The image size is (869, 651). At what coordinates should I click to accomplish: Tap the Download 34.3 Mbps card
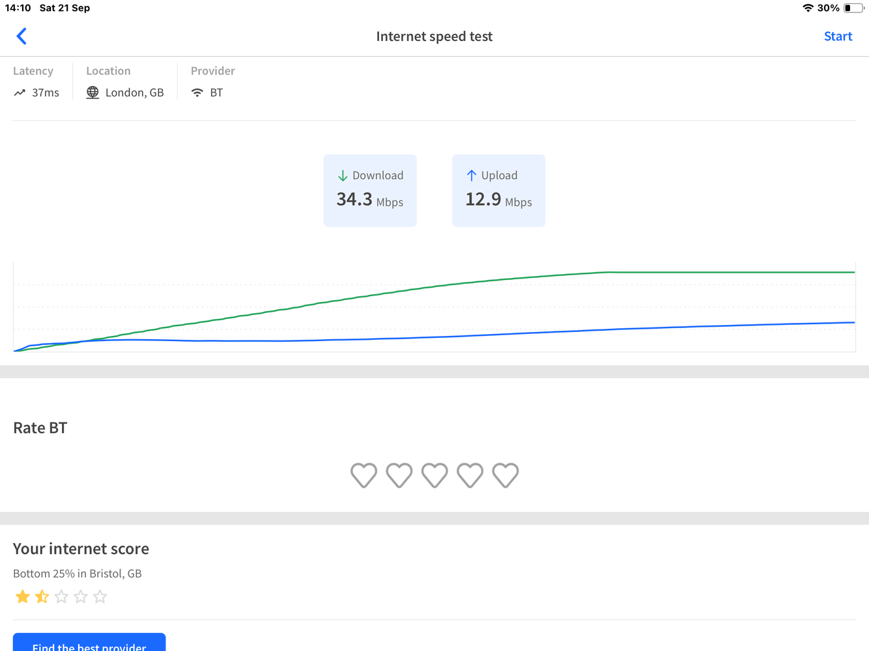point(370,191)
